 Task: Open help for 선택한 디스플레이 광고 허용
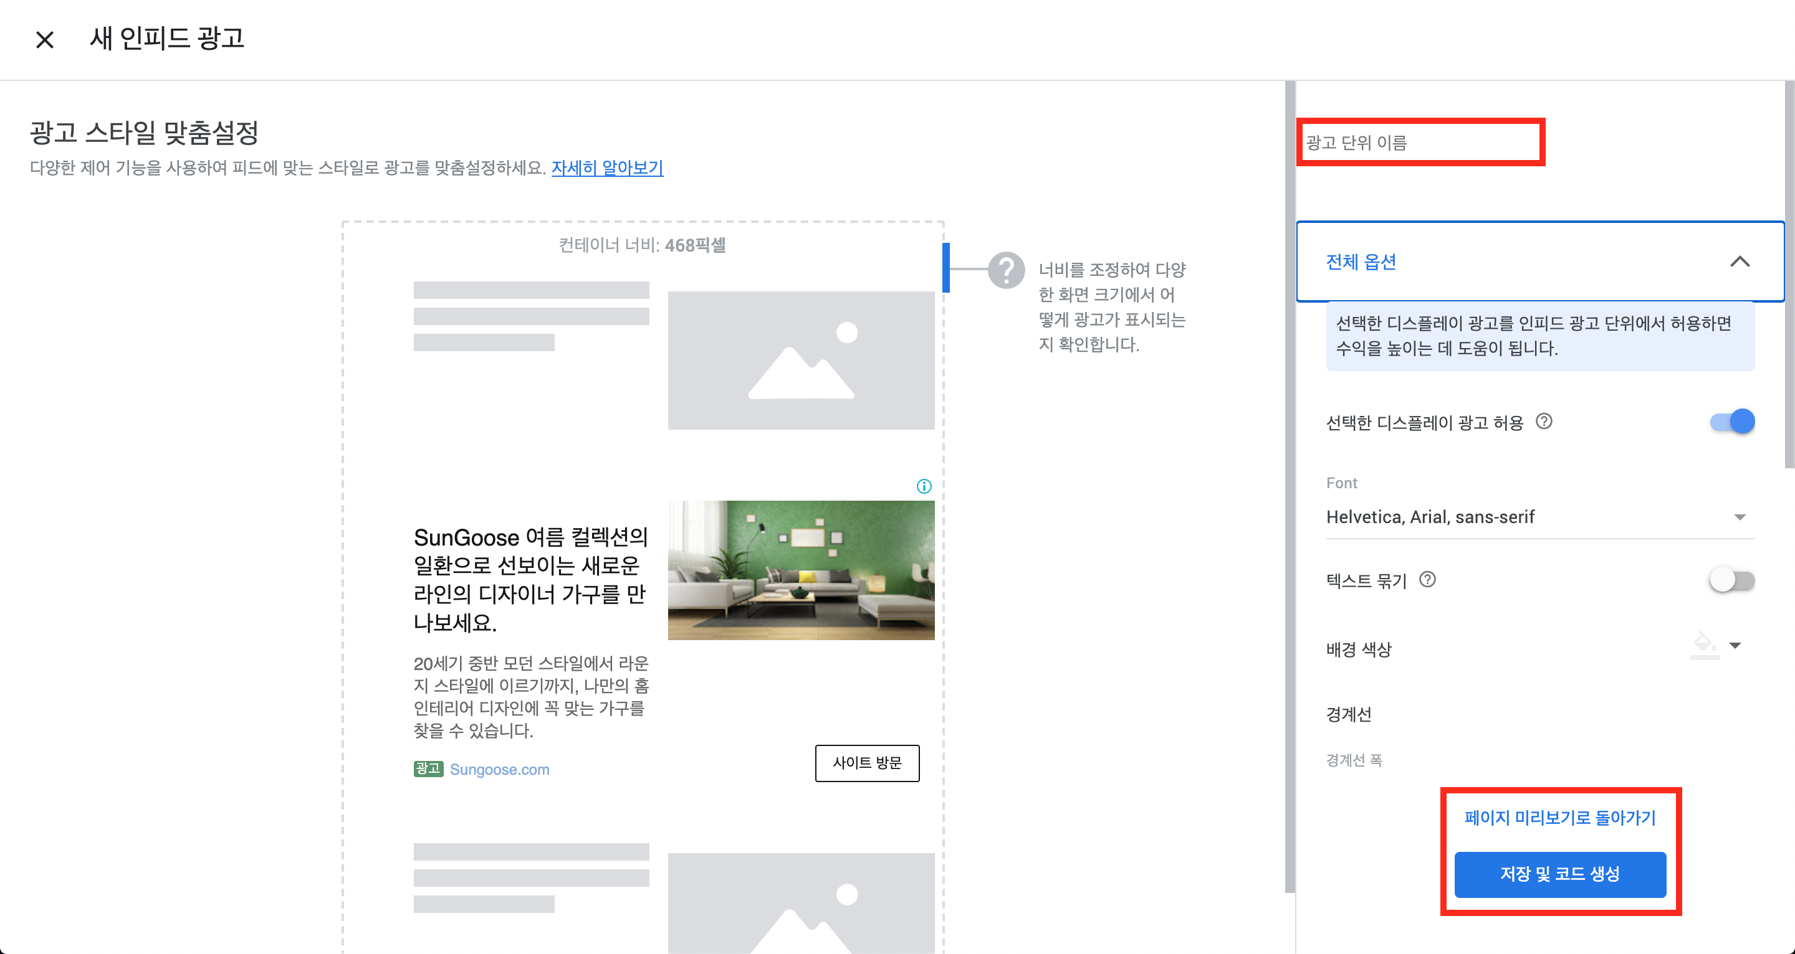click(x=1543, y=422)
